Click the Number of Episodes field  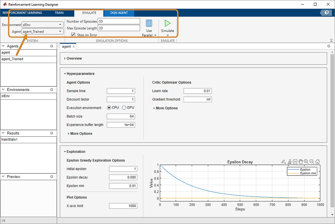(119, 21)
